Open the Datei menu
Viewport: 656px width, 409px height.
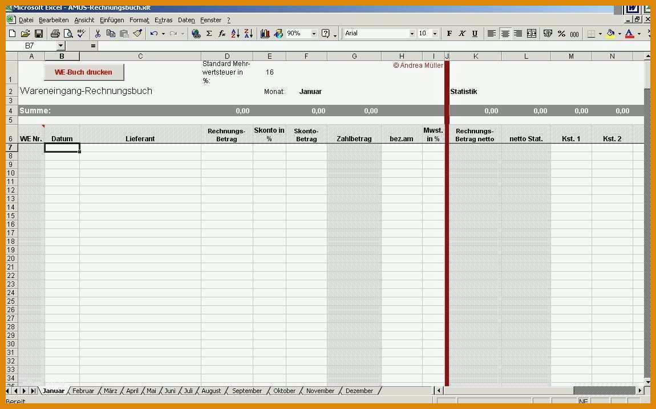26,20
